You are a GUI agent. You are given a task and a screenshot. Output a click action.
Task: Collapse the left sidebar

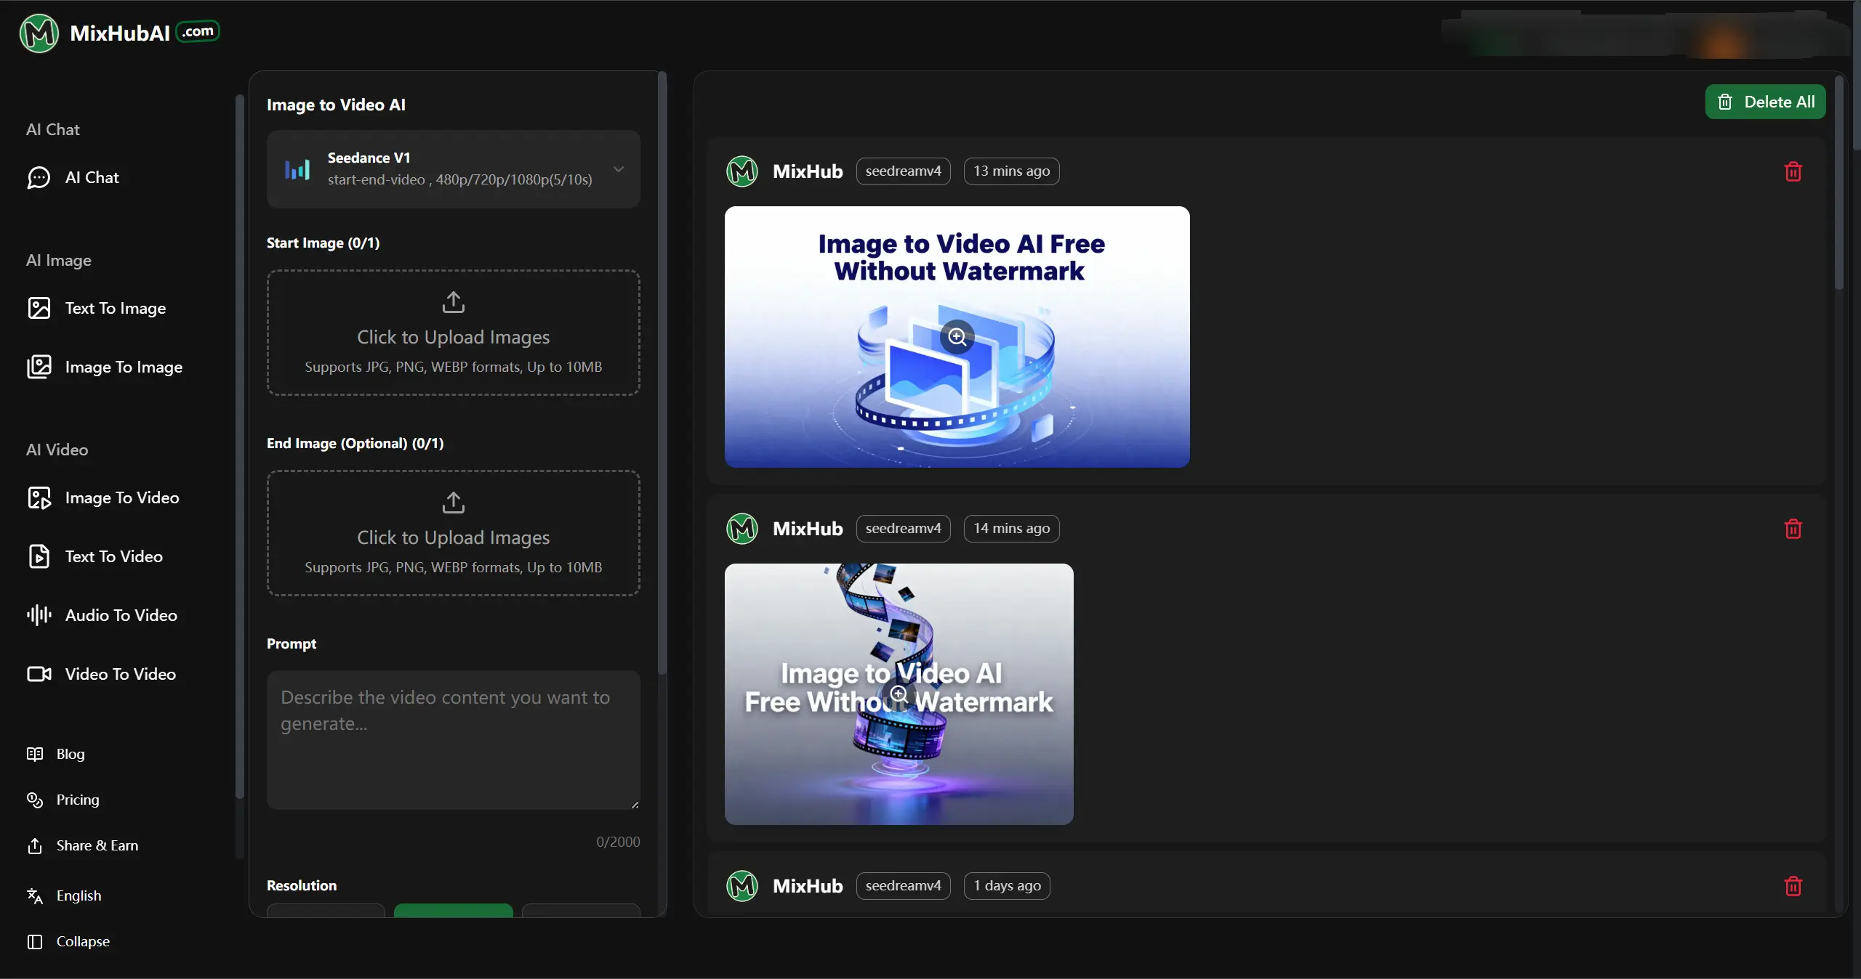pyautogui.click(x=82, y=941)
